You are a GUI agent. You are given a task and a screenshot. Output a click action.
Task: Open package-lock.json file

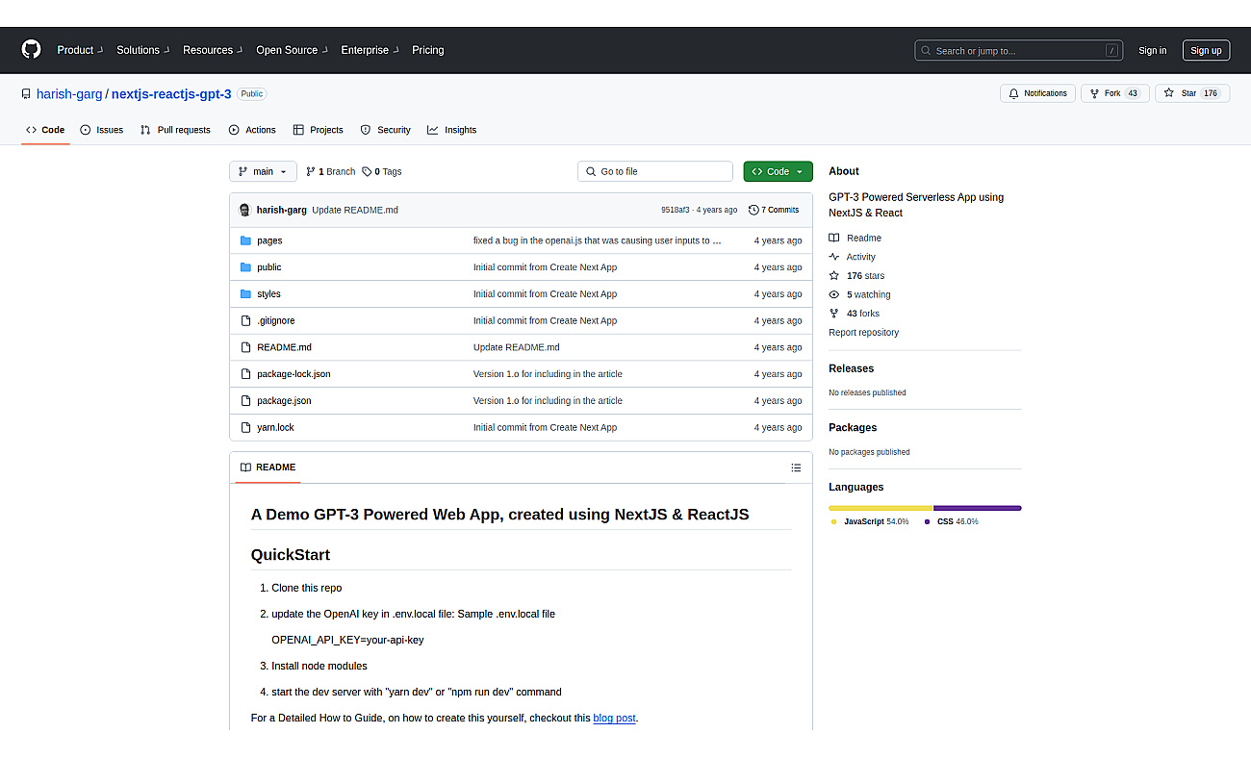click(294, 374)
